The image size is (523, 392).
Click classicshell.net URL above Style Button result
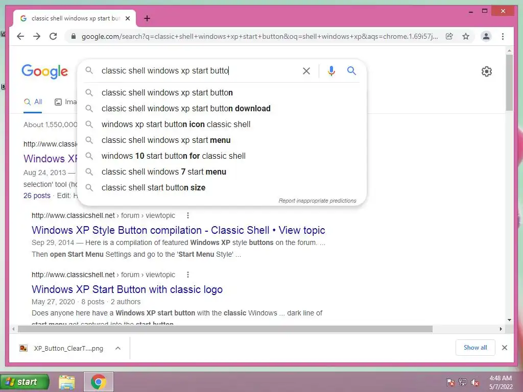click(103, 216)
